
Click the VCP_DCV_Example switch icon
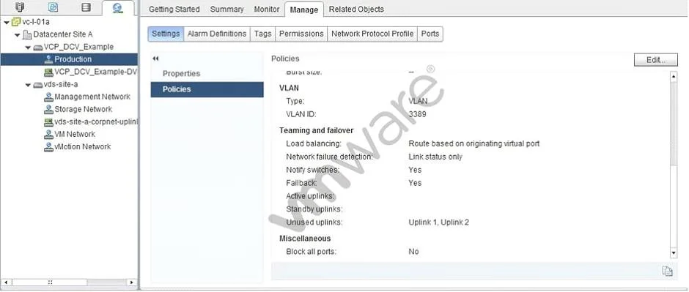(38, 47)
